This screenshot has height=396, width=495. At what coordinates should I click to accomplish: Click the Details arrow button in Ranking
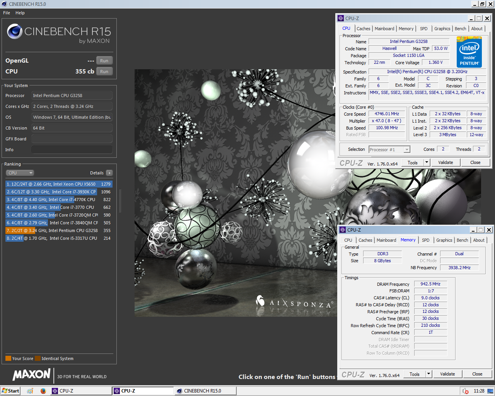(x=109, y=173)
